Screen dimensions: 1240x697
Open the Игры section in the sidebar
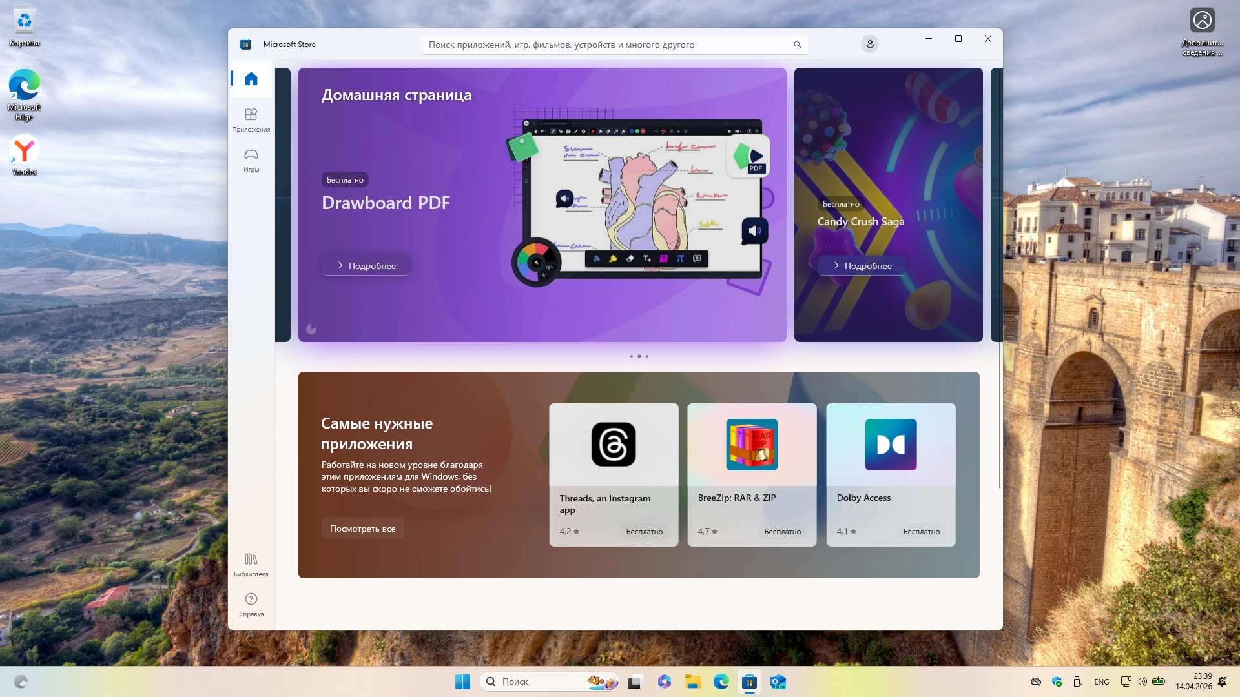pos(251,160)
